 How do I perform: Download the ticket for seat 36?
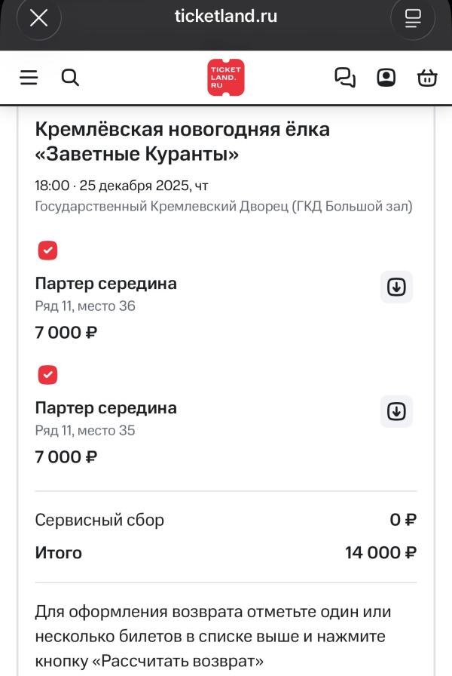click(x=396, y=287)
